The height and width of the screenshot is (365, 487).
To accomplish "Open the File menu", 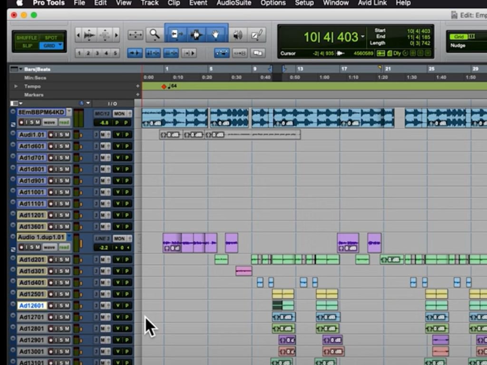I will [79, 3].
